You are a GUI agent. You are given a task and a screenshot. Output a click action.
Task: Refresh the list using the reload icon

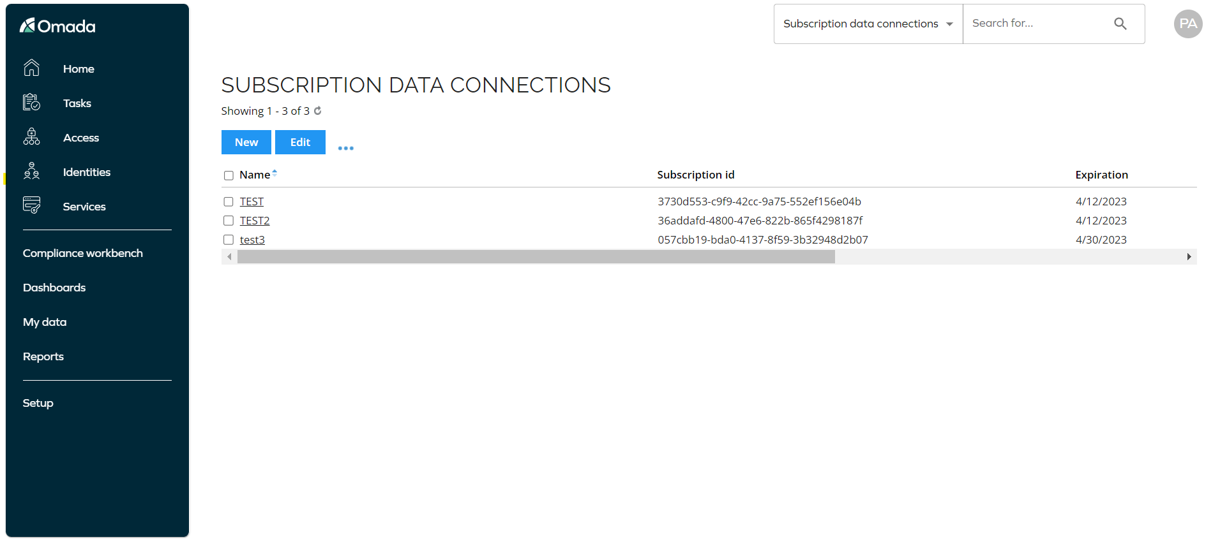pos(317,111)
